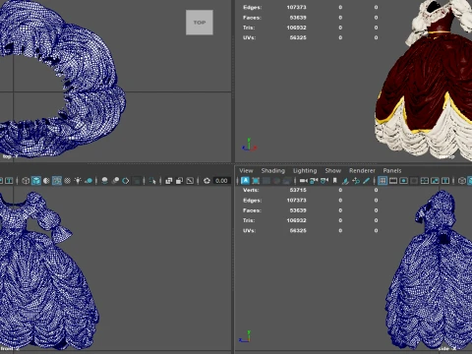Click Edges count 107373 in perspective view
472x354 pixels.
[x=296, y=7]
